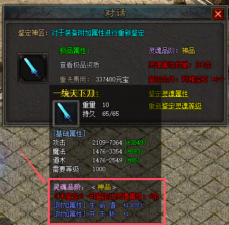The image size is (229, 225).
Task: Click the 重洗费用 337480元宝 line
Action: click(x=94, y=79)
